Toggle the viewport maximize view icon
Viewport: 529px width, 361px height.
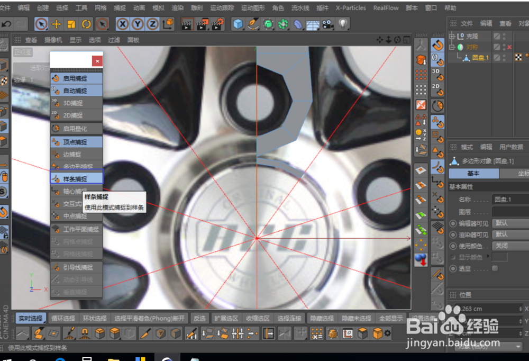coord(407,40)
